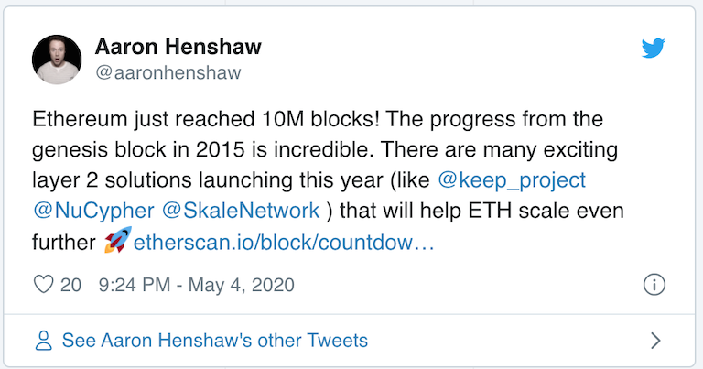Screen dimensions: 703x369
Task: Open the info circle icon
Action: pyautogui.click(x=654, y=285)
